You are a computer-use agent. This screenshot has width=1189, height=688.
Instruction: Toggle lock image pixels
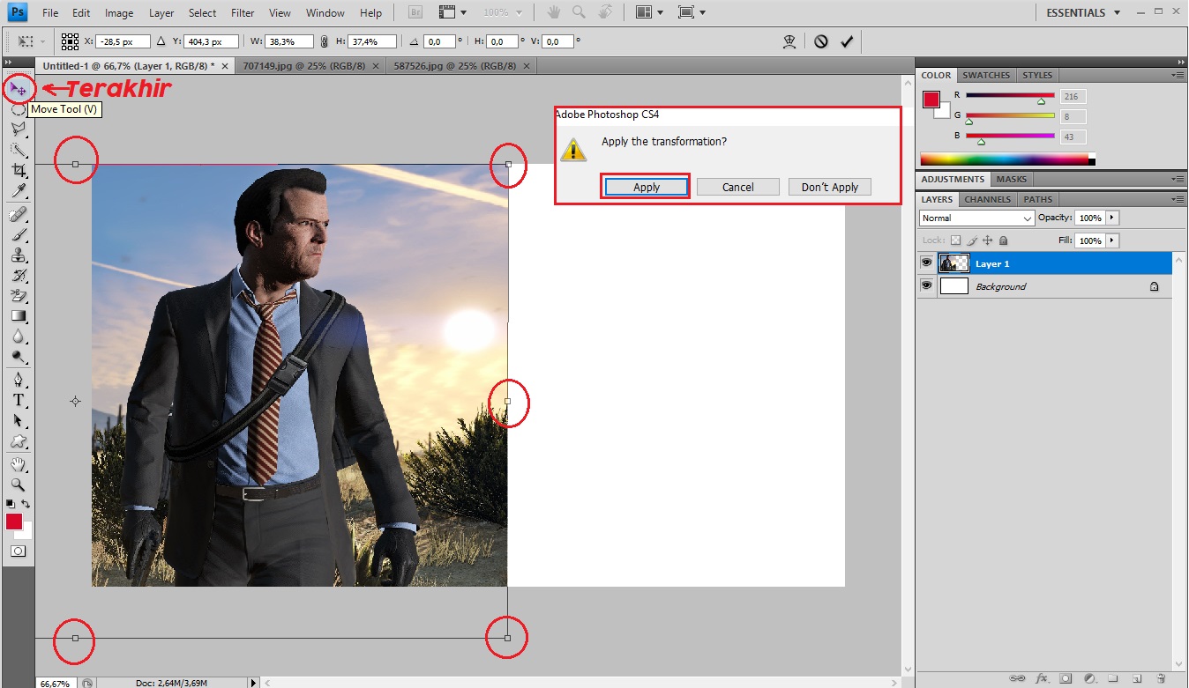[972, 240]
